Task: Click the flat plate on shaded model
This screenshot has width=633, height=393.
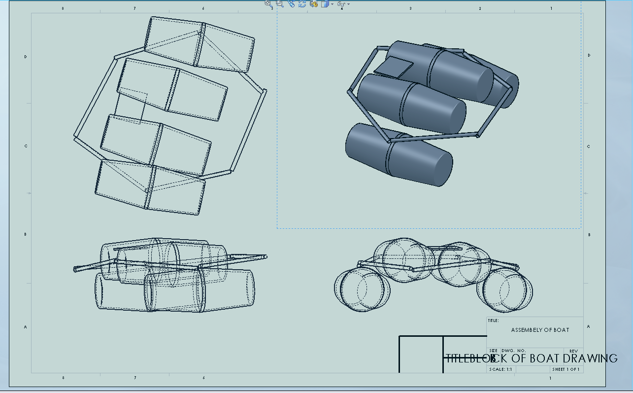Action: (394, 67)
